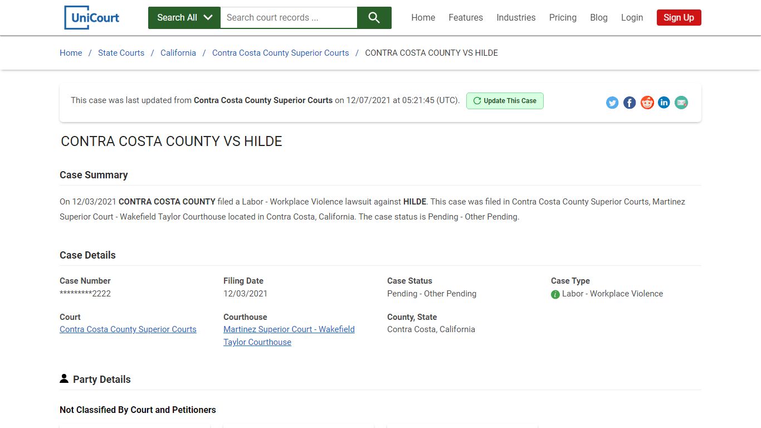
Task: Click the Login link
Action: click(632, 17)
